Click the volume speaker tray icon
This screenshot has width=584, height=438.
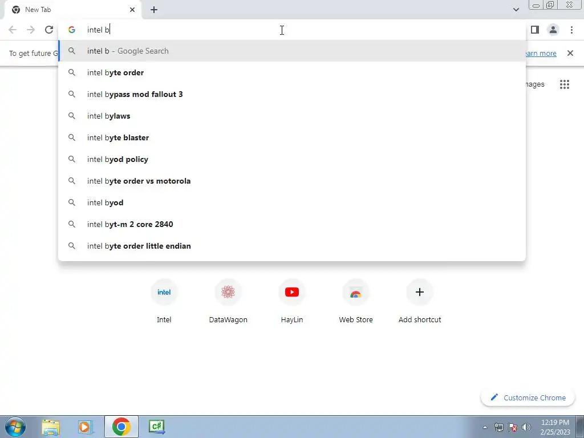coord(526,428)
